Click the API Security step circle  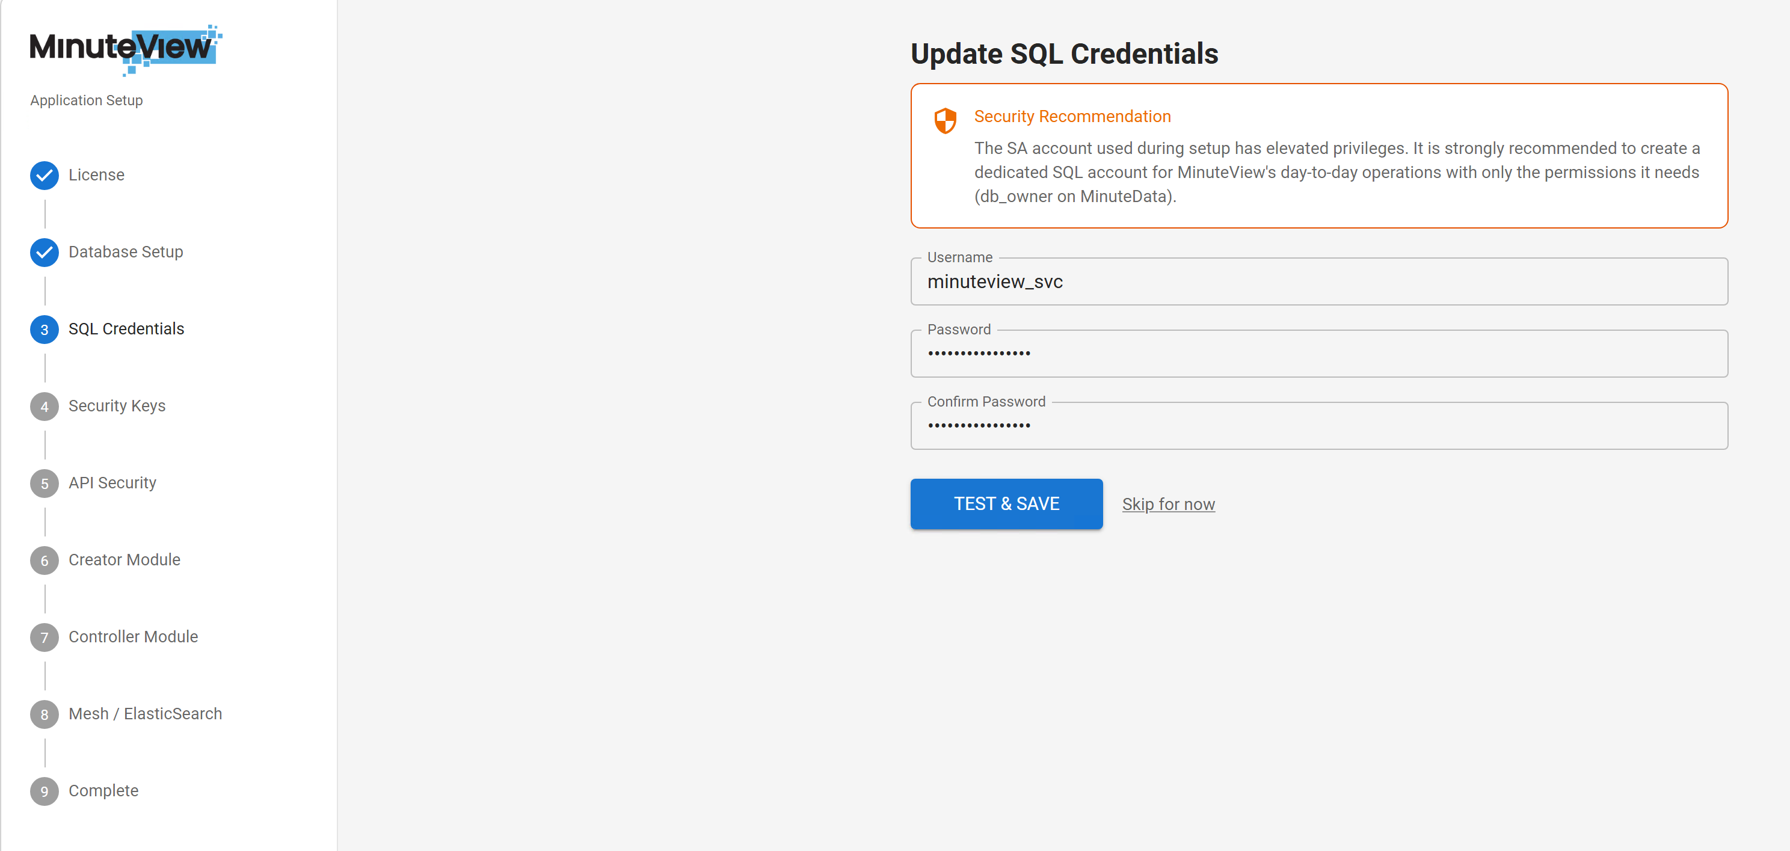coord(44,484)
